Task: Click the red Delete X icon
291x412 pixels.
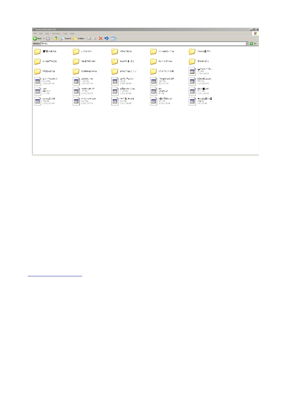Action: (x=101, y=38)
